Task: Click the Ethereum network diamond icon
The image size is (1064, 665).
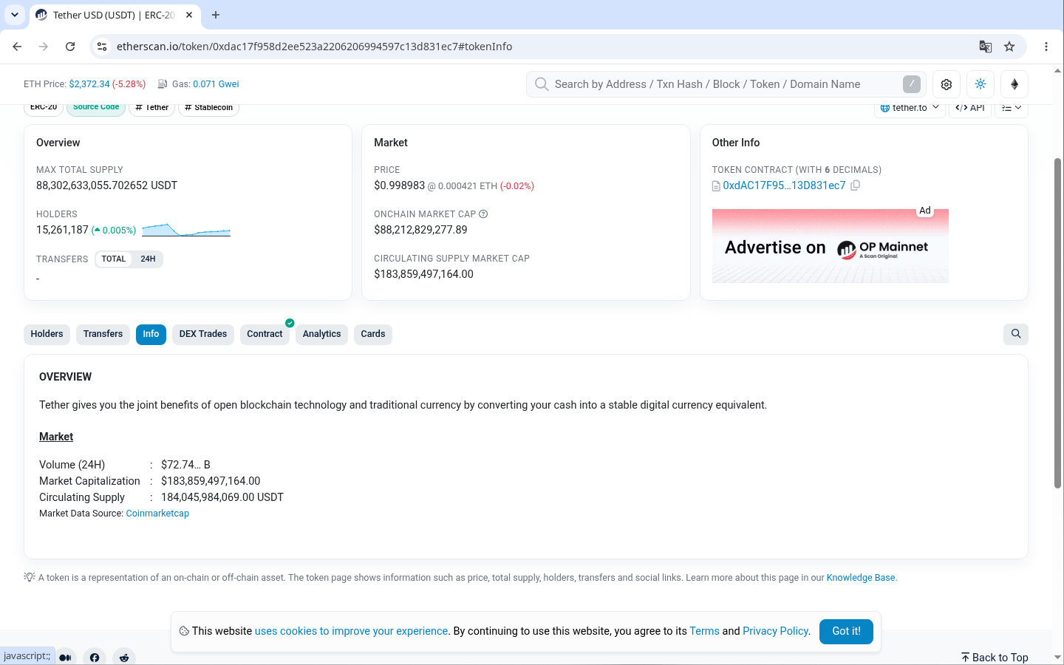Action: coord(1014,84)
